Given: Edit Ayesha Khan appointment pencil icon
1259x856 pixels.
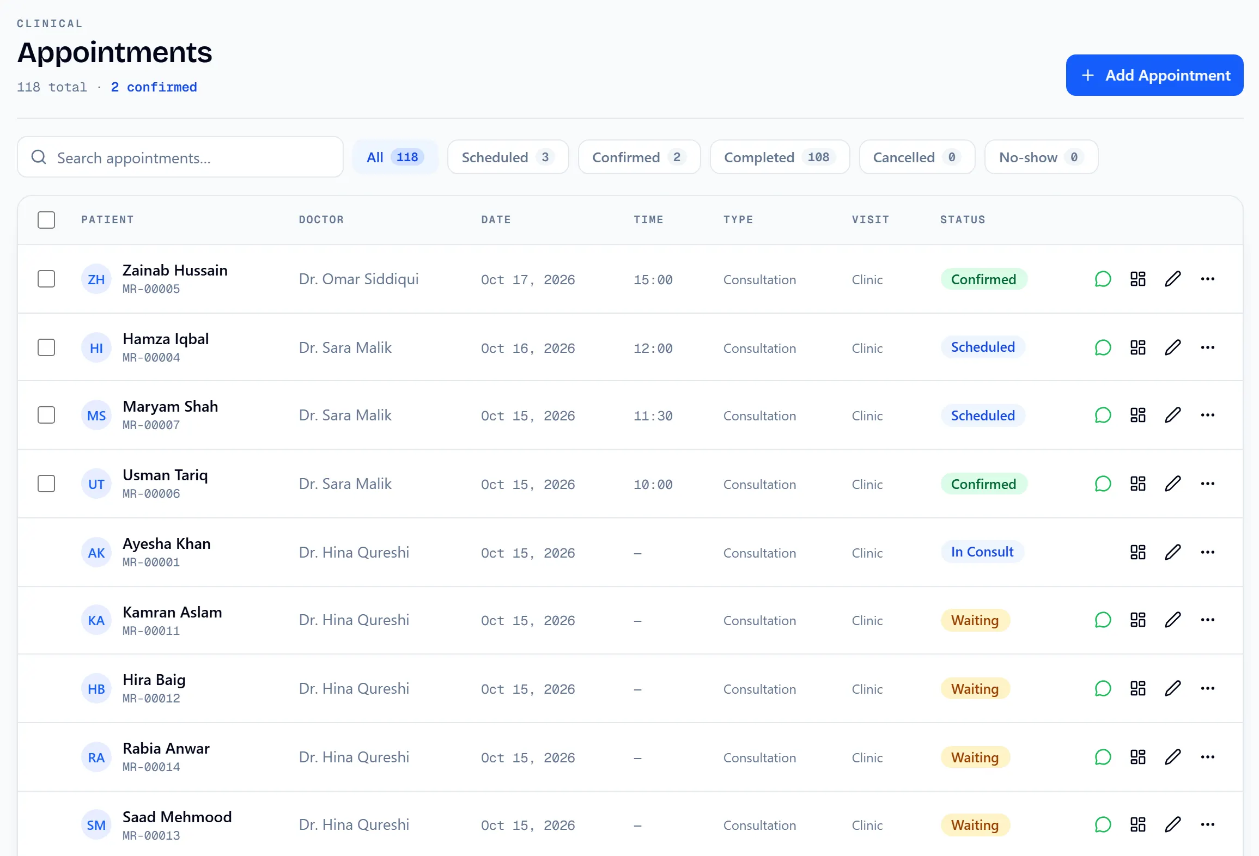Looking at the screenshot, I should pyautogui.click(x=1172, y=552).
